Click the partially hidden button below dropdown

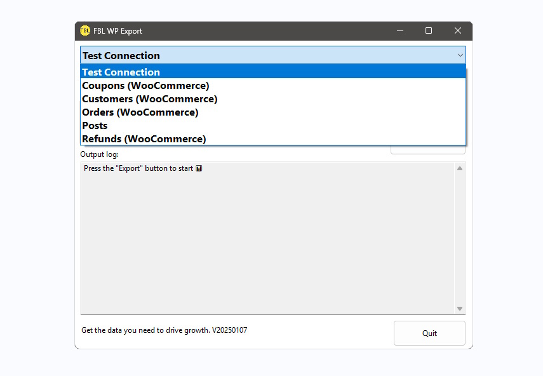click(x=427, y=150)
